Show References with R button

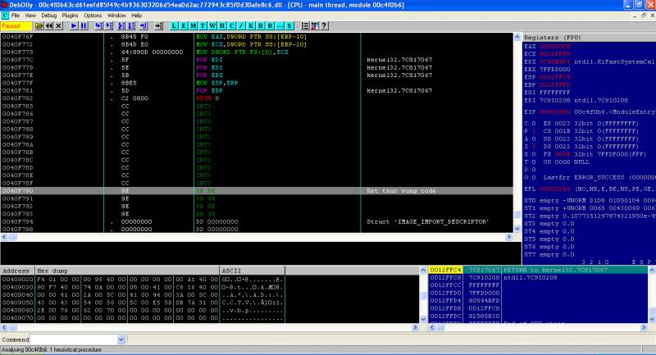[271, 26]
